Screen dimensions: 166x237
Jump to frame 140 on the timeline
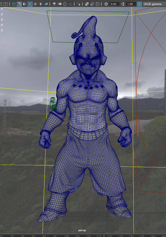(153, 236)
